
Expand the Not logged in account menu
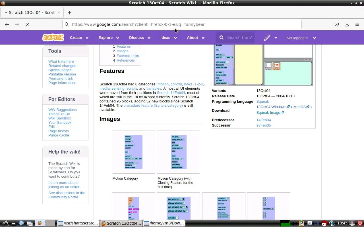tap(301, 38)
